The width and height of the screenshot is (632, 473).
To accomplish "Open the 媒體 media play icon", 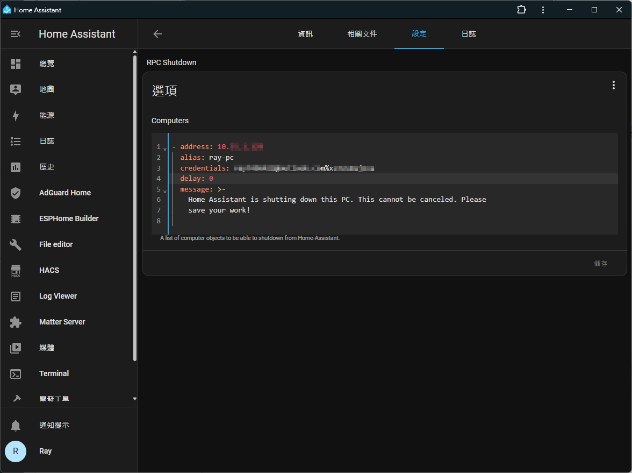I will pyautogui.click(x=15, y=348).
